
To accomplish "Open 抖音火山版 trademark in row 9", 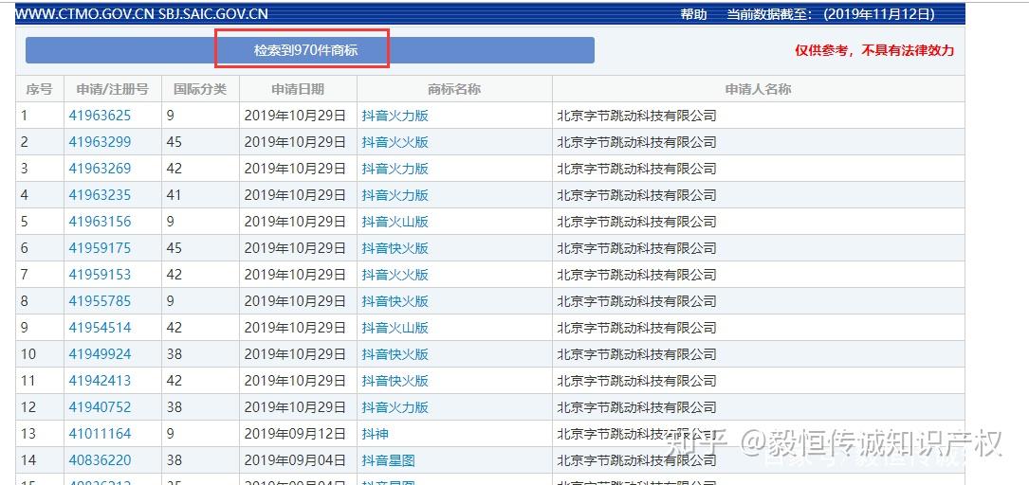I will coord(395,328).
